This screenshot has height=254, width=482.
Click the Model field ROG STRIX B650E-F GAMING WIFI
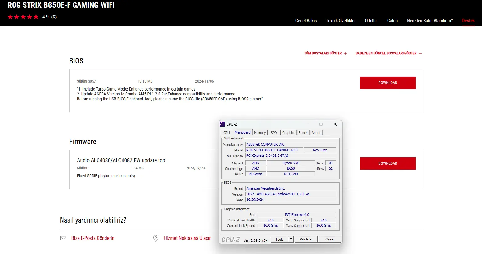point(274,150)
